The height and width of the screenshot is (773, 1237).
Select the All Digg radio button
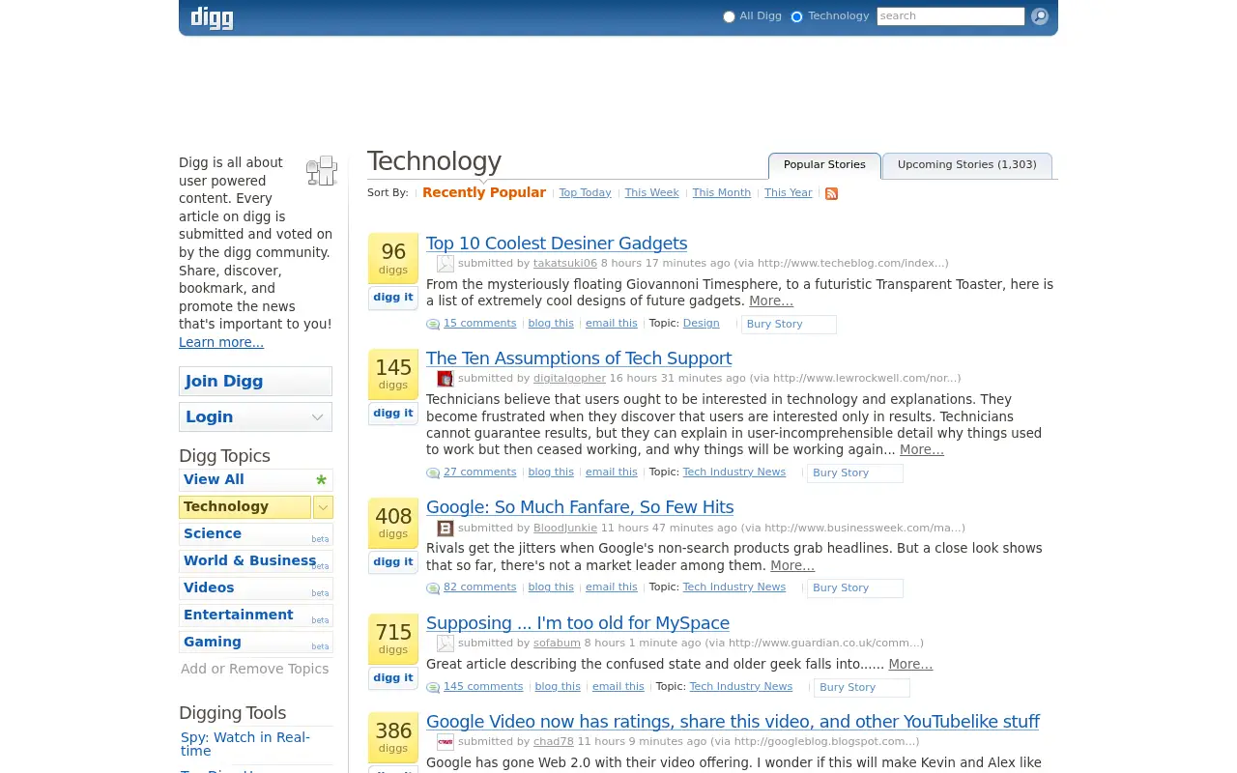pyautogui.click(x=729, y=16)
